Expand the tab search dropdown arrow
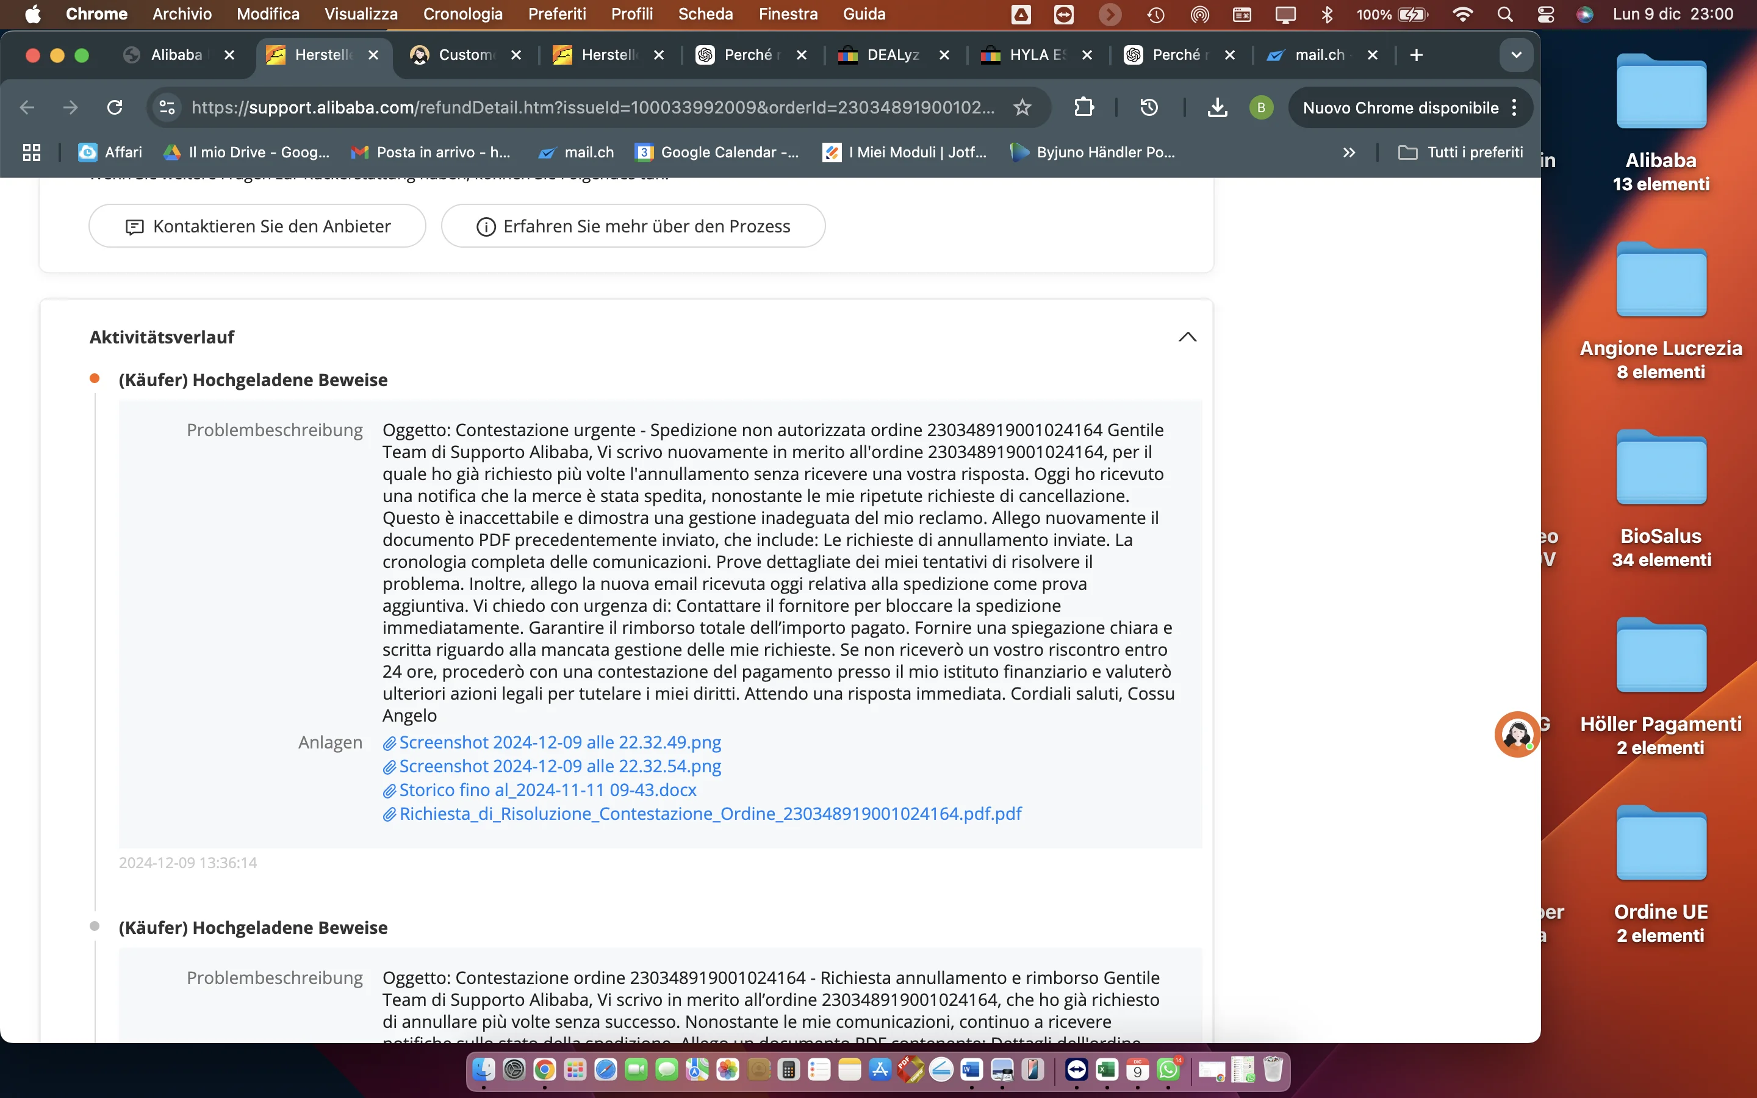 (1516, 54)
